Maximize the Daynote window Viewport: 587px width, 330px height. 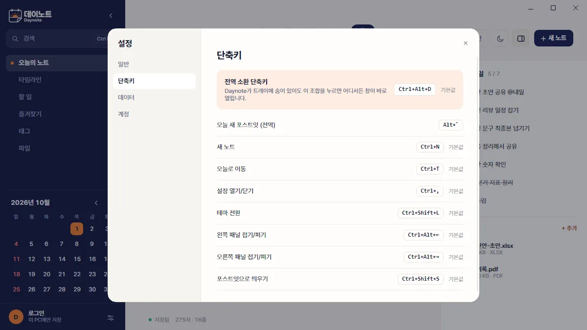click(x=553, y=8)
